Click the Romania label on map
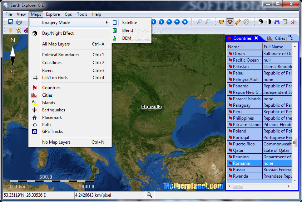This screenshot has height=202, width=302. (152, 107)
